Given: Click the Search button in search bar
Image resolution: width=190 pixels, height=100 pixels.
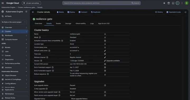Looking at the screenshot, I should (x=135, y=3).
